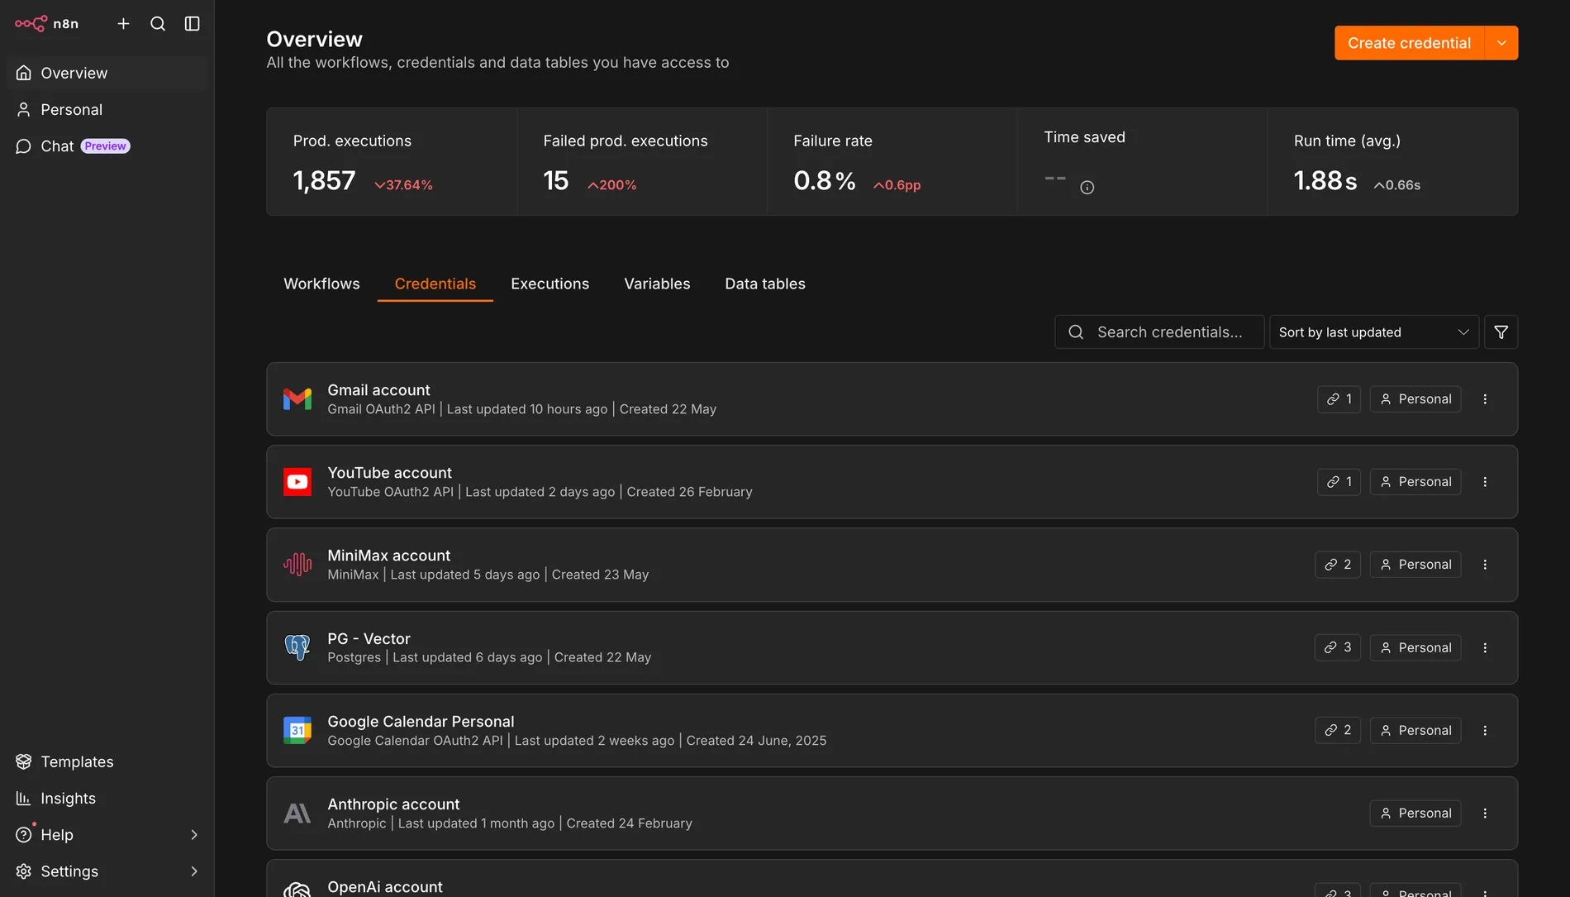Image resolution: width=1570 pixels, height=897 pixels.
Task: Go to the Variables tab
Action: [x=657, y=284]
